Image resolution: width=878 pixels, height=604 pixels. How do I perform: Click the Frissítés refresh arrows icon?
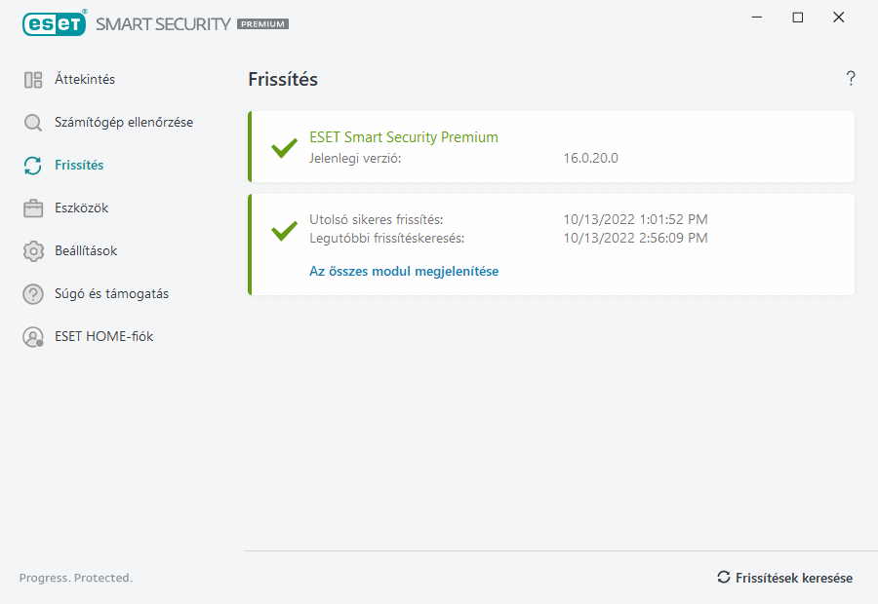point(33,166)
